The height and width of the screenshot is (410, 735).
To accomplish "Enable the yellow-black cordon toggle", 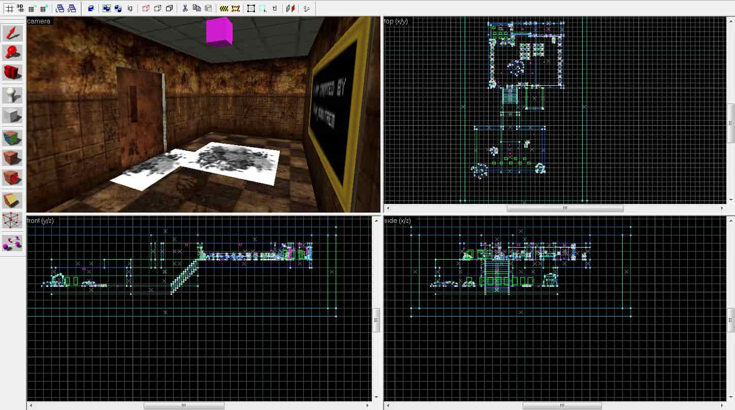I will tap(224, 8).
